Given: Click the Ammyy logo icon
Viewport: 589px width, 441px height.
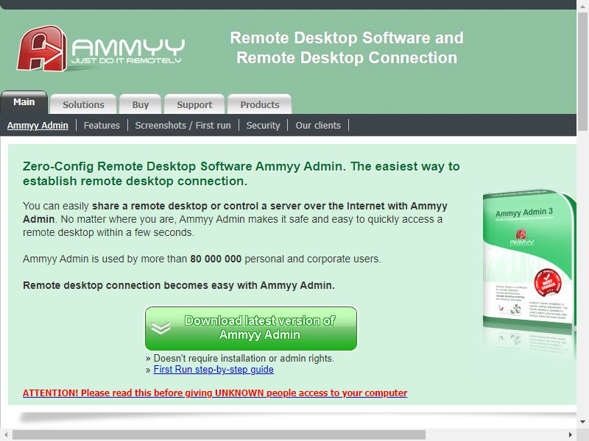Looking at the screenshot, I should (x=42, y=49).
